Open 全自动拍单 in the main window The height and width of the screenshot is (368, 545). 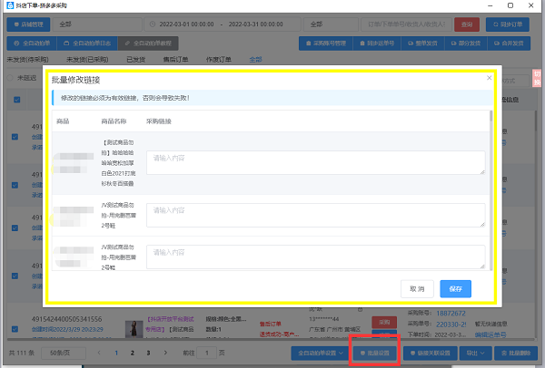[32, 44]
